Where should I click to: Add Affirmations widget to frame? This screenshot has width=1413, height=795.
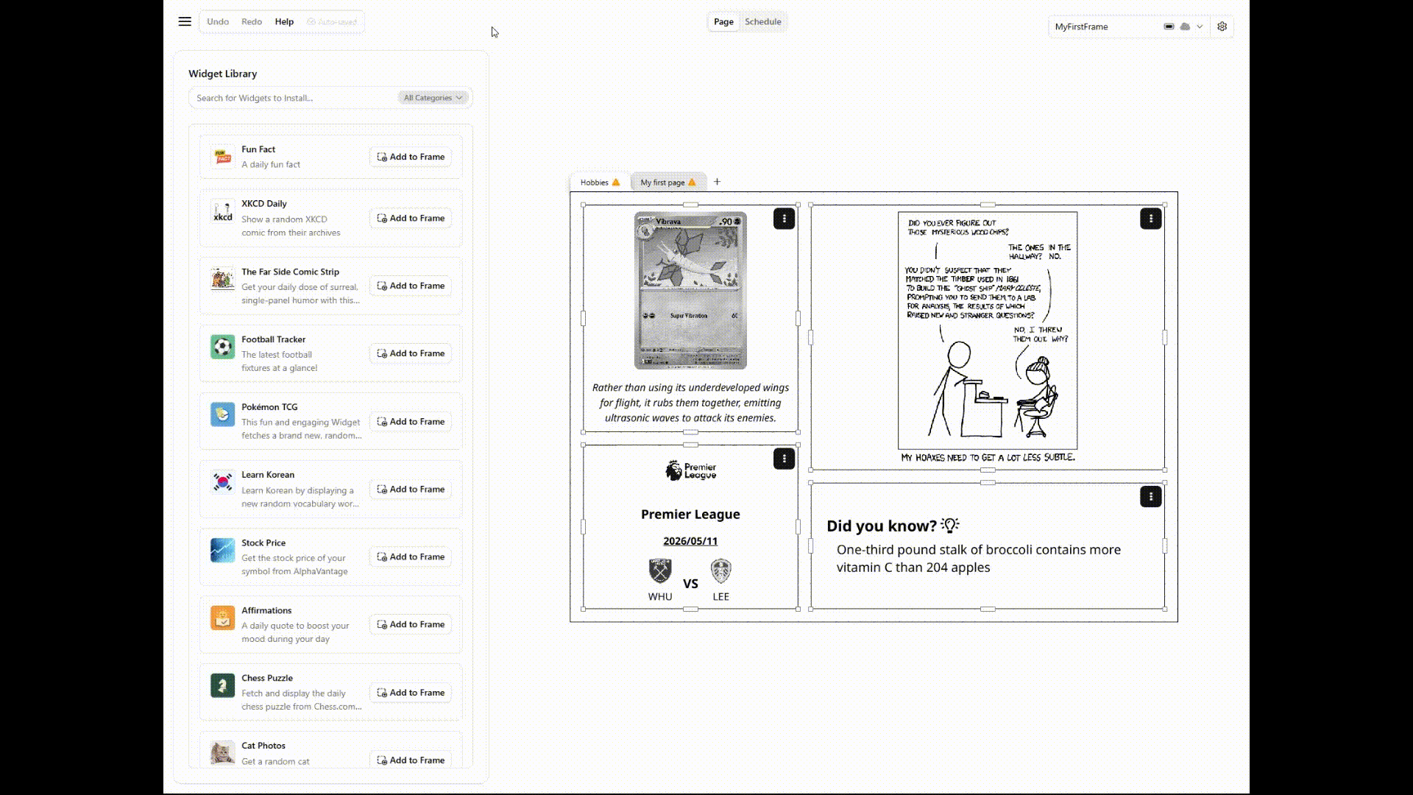pos(411,625)
